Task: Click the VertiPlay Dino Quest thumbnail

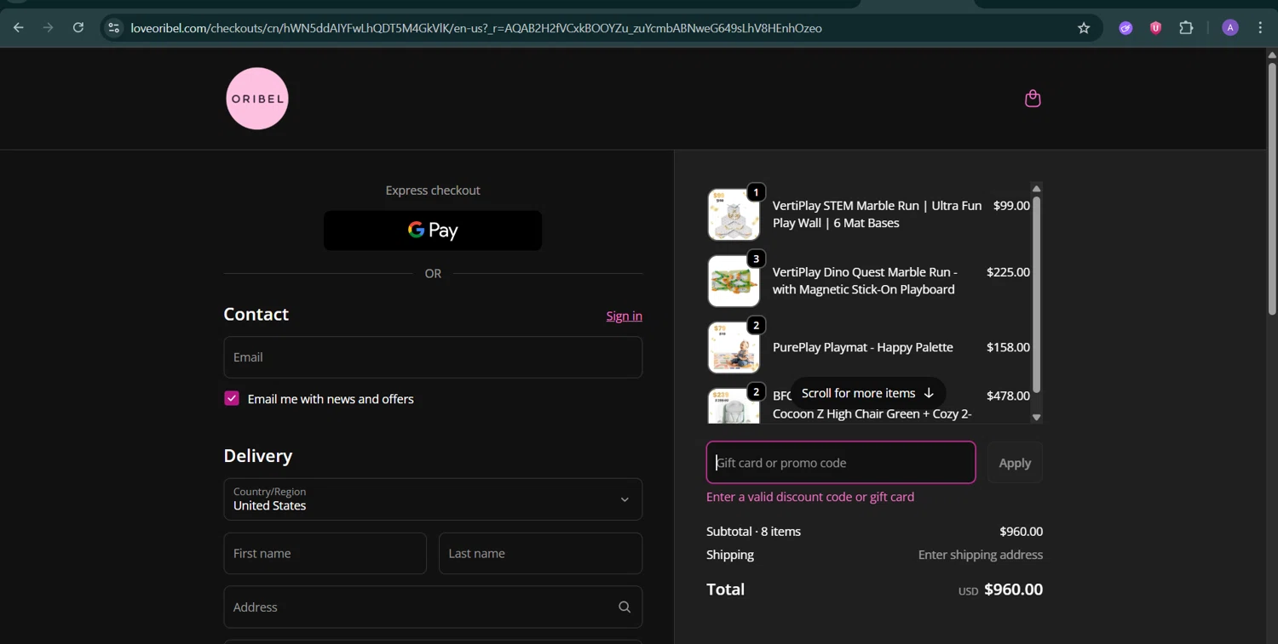Action: (734, 281)
